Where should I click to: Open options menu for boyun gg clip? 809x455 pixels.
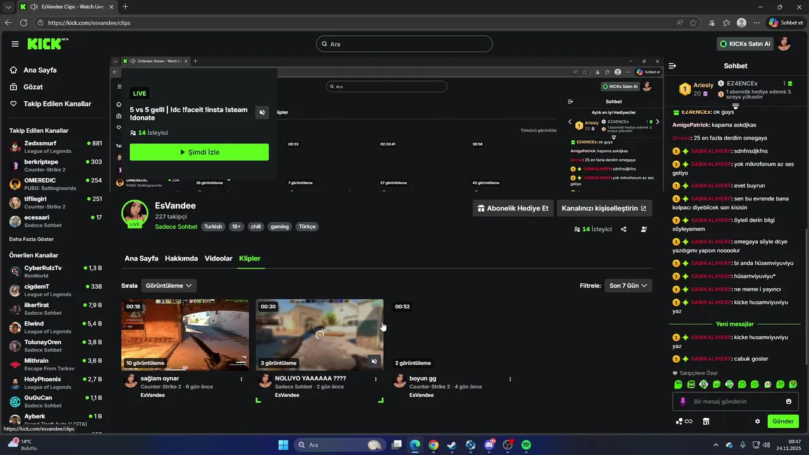tap(510, 379)
